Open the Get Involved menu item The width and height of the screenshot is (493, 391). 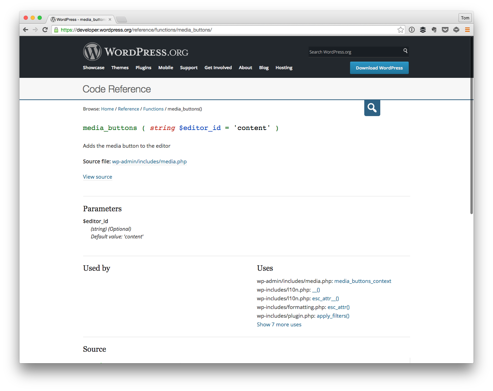218,67
